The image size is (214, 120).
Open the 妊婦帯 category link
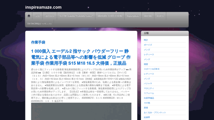pyautogui.click(x=147, y=117)
